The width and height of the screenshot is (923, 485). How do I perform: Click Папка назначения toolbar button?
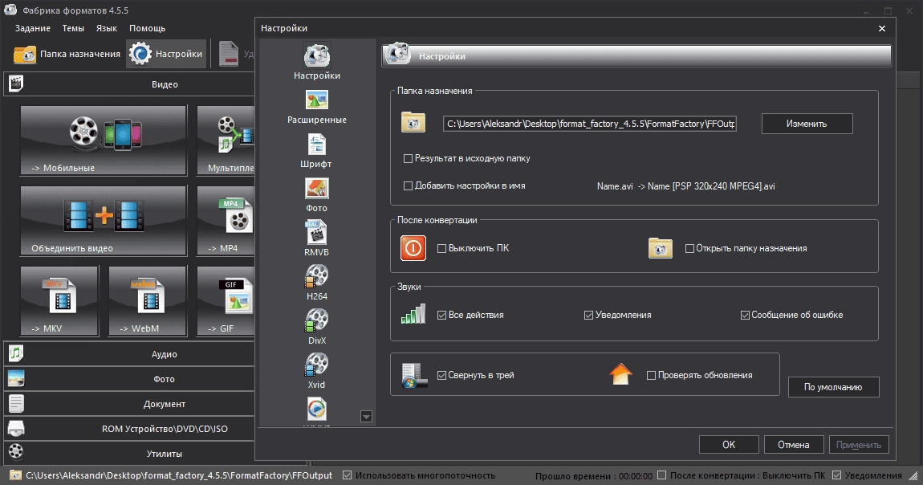click(67, 54)
